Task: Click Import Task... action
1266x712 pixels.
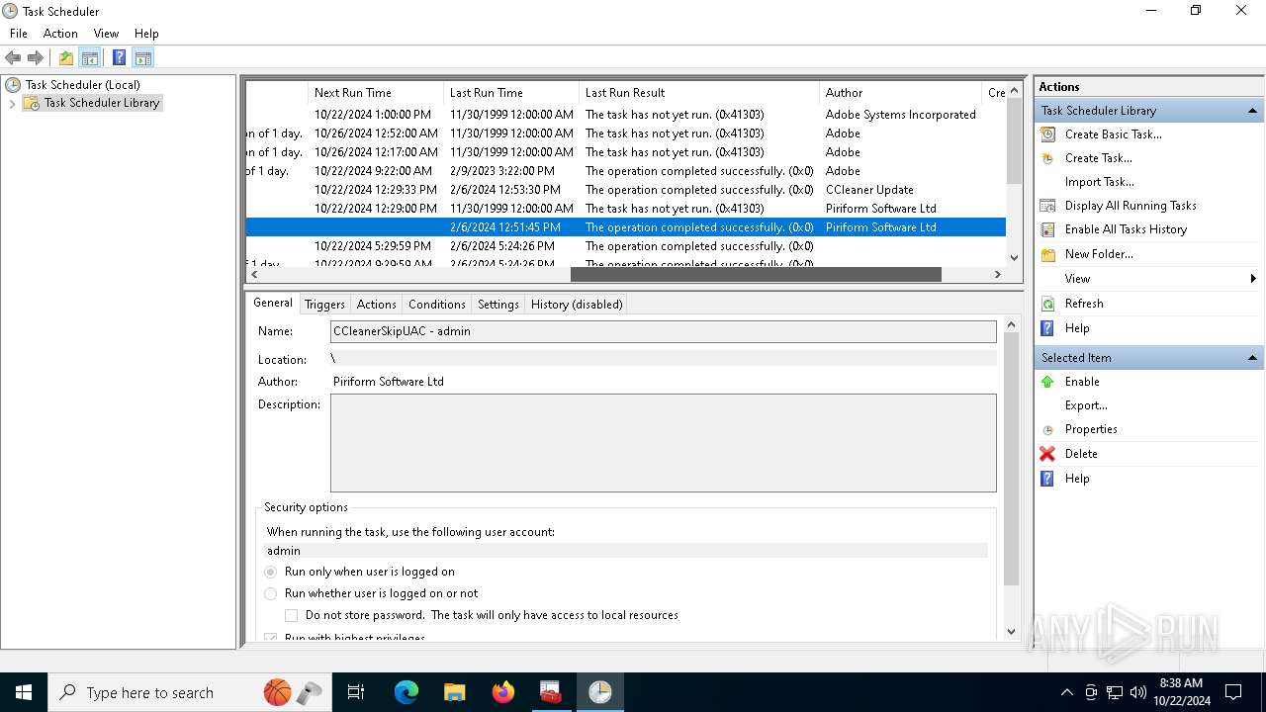Action: click(1099, 182)
